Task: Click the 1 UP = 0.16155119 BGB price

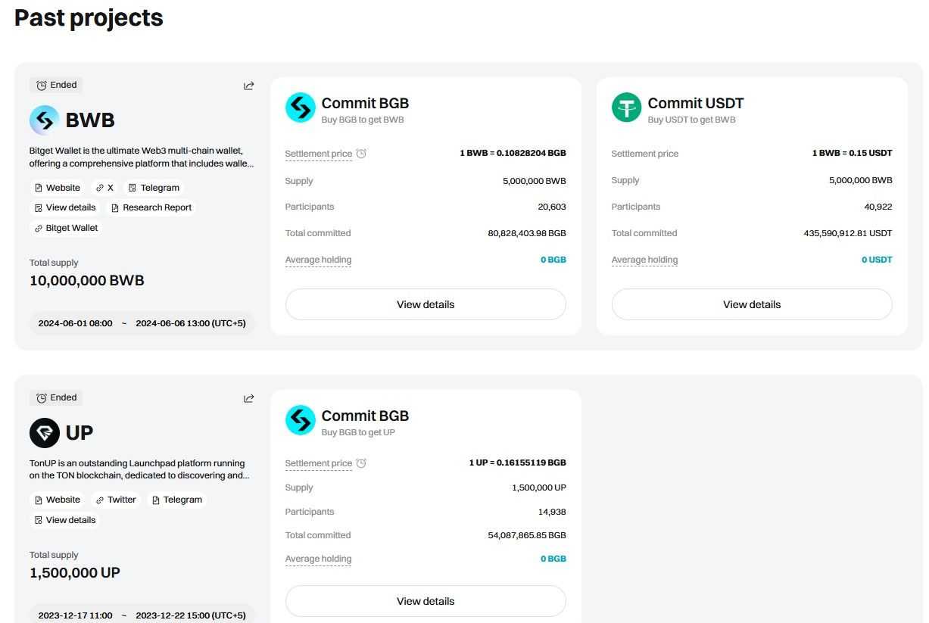Action: click(517, 463)
